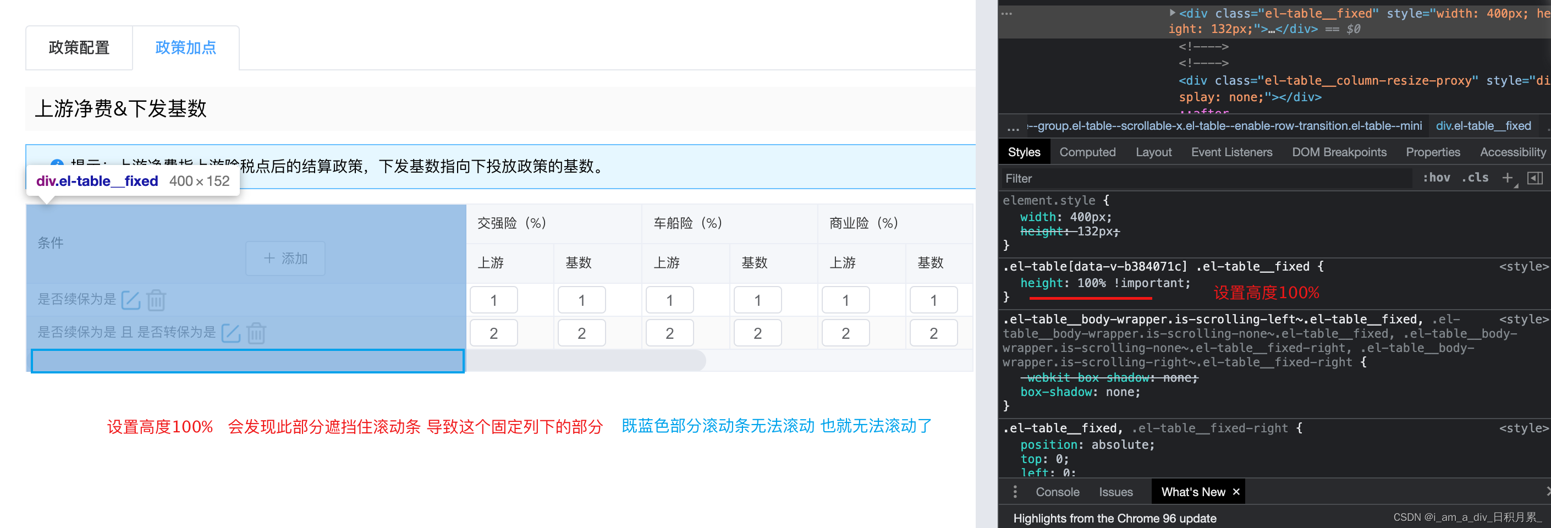This screenshot has height=528, width=1551.
Task: Toggle the computed styles sidebar icon
Action: [1535, 178]
